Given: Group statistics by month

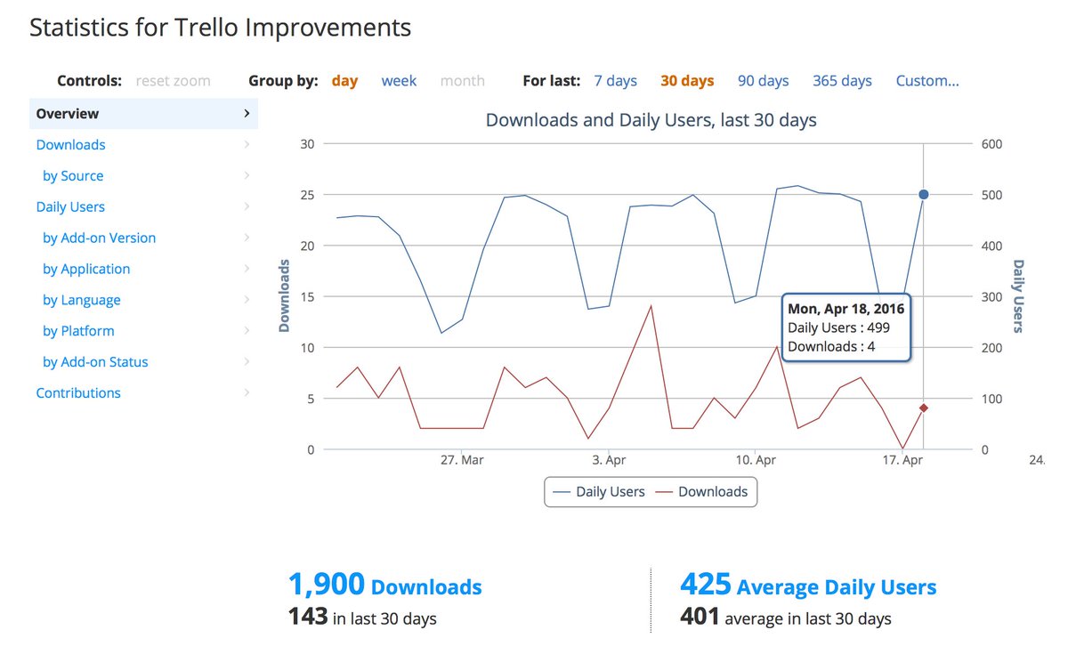Looking at the screenshot, I should click(x=462, y=81).
